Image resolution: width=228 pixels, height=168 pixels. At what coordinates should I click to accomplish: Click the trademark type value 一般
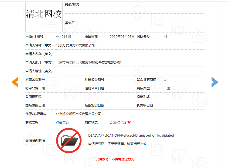click(167, 88)
